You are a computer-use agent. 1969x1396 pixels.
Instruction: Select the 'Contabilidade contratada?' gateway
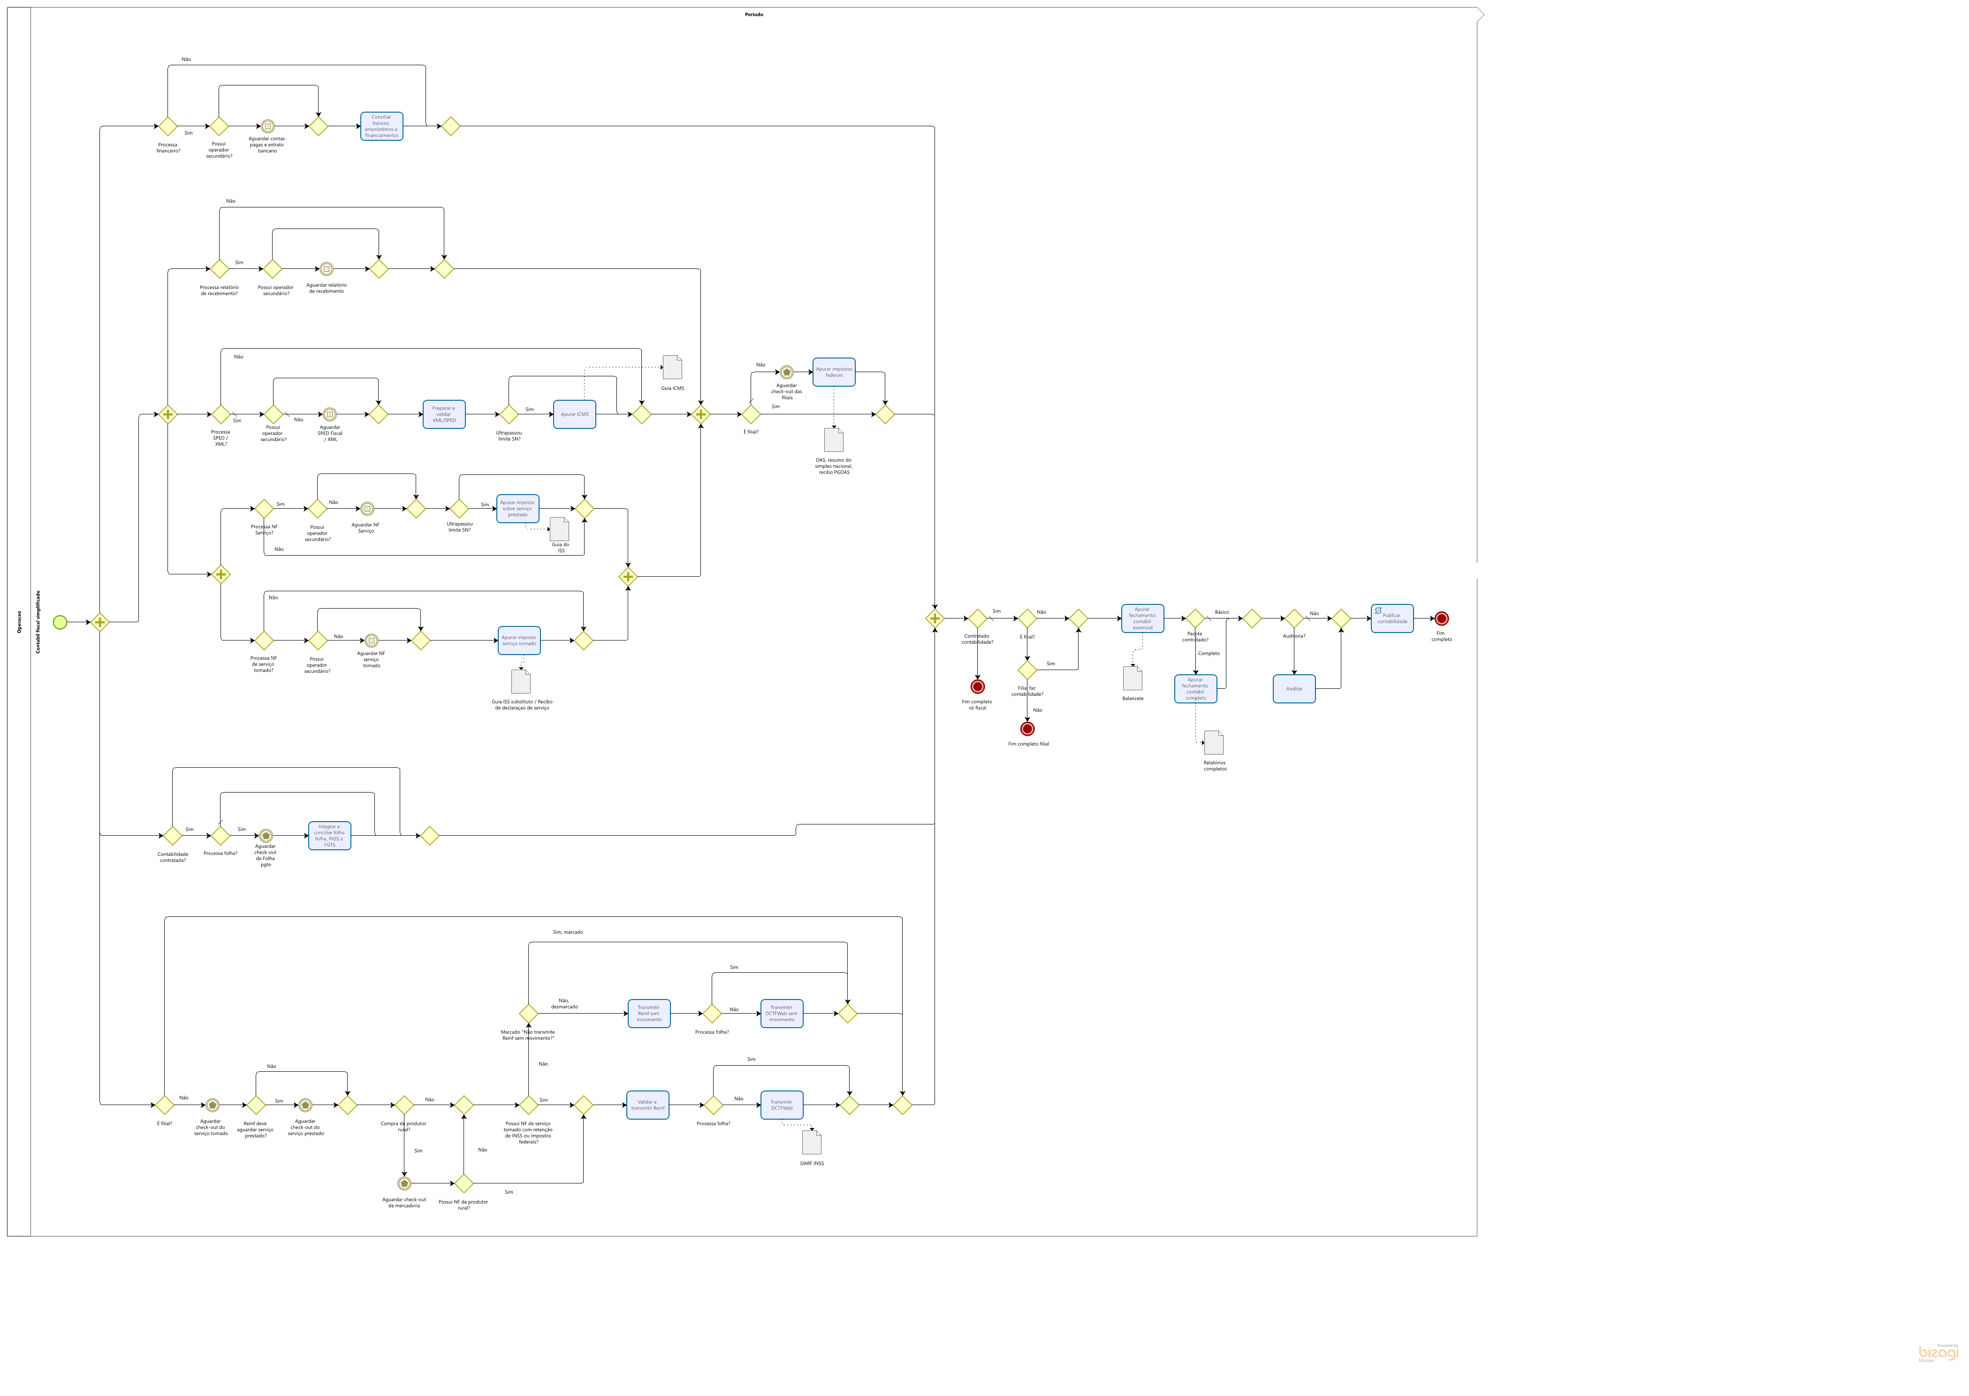tap(173, 836)
